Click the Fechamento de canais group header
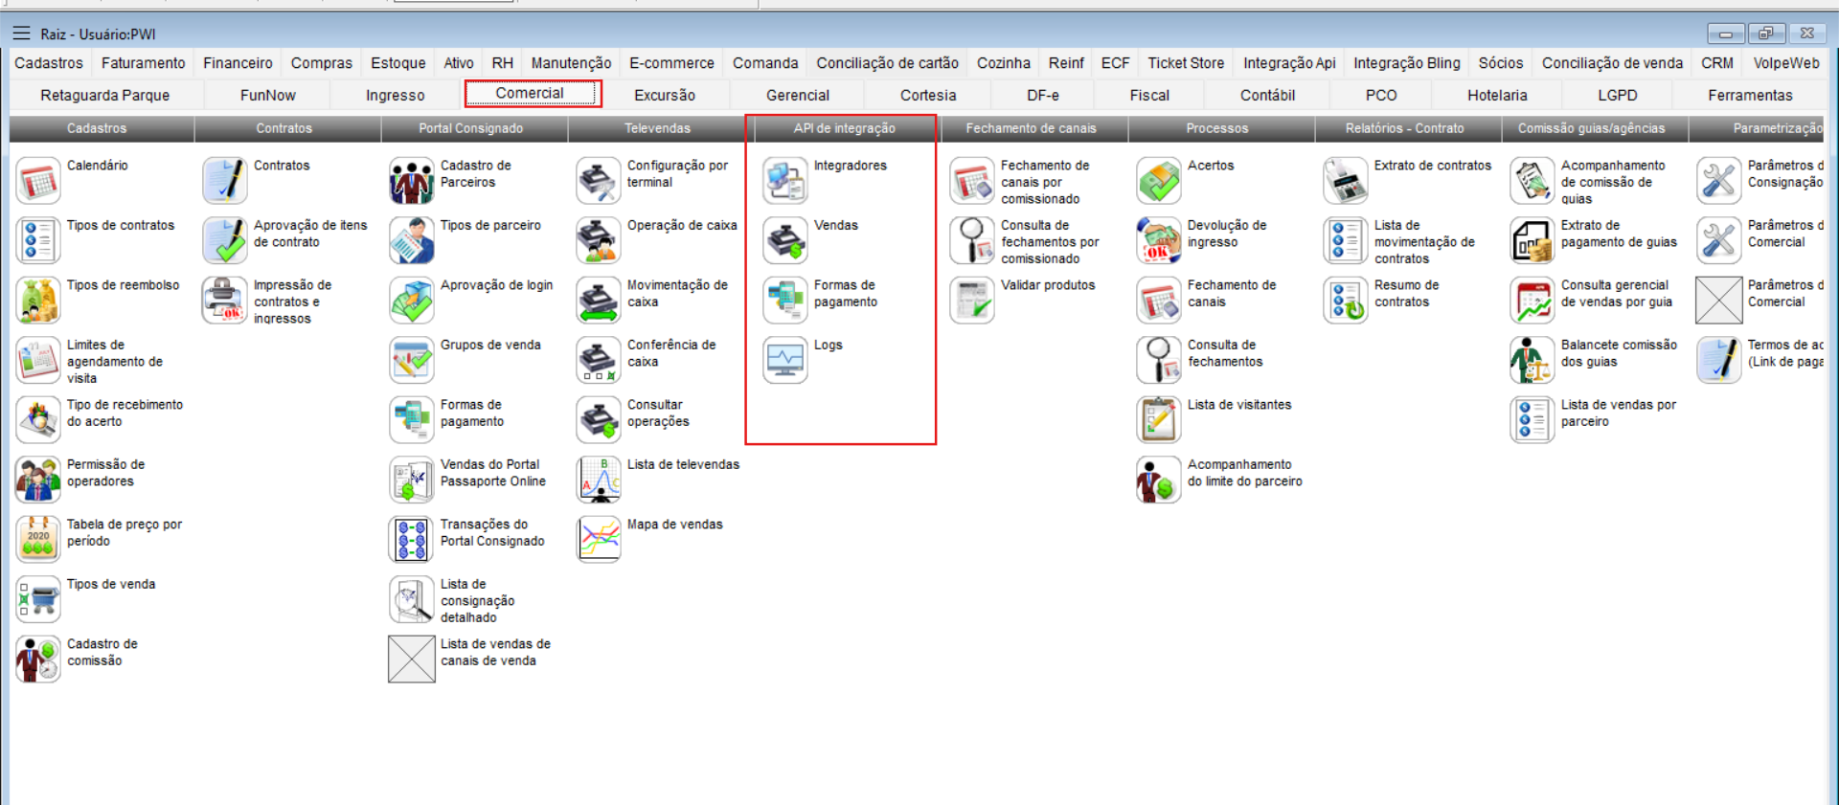Image resolution: width=1839 pixels, height=805 pixels. [x=1031, y=128]
